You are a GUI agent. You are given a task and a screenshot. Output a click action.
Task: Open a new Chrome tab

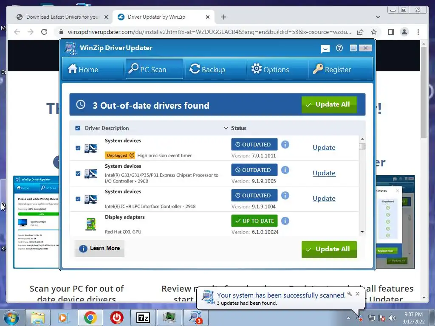click(223, 17)
